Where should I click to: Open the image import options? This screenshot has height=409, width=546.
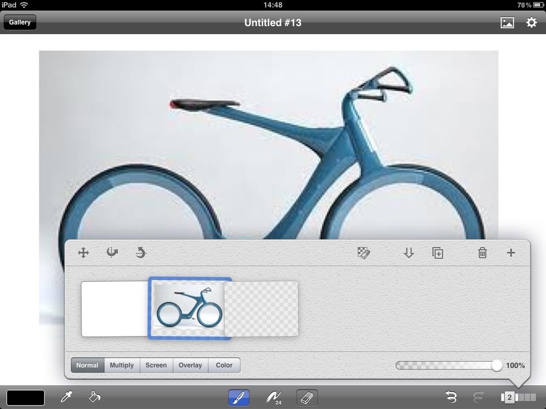507,22
